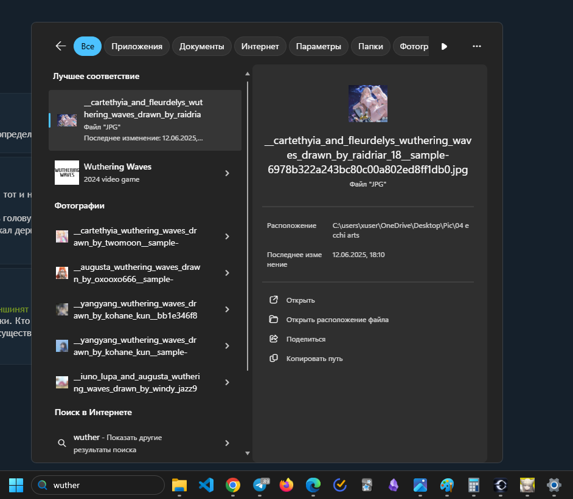Screen dimensions: 573x499
Task: Open Wuthering Waves 2024 video game result
Action: pyautogui.click(x=145, y=173)
